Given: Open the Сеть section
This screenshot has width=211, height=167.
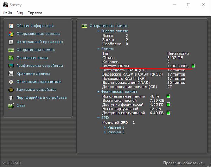Looking at the screenshot, I should click(21, 105).
